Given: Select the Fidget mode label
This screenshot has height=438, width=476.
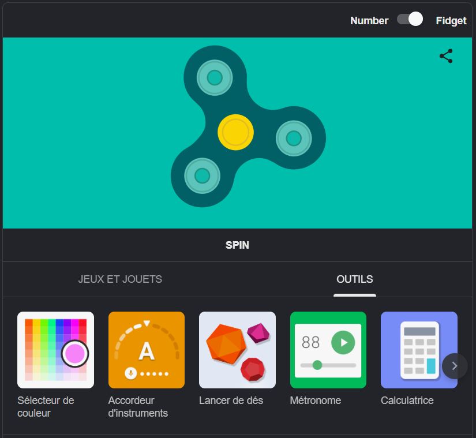Looking at the screenshot, I should point(451,21).
